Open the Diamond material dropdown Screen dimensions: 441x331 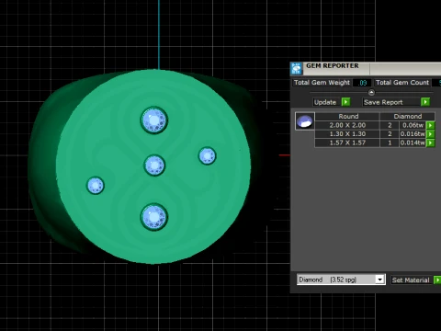pyautogui.click(x=379, y=280)
